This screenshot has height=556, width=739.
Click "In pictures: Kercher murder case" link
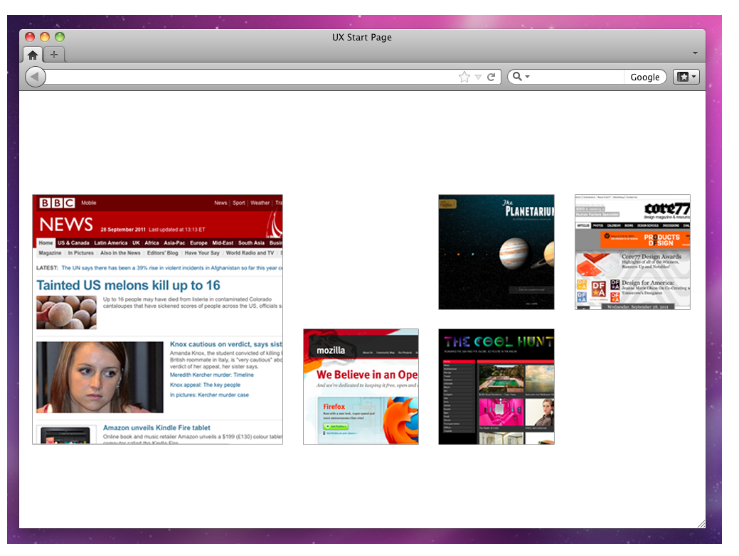click(209, 395)
